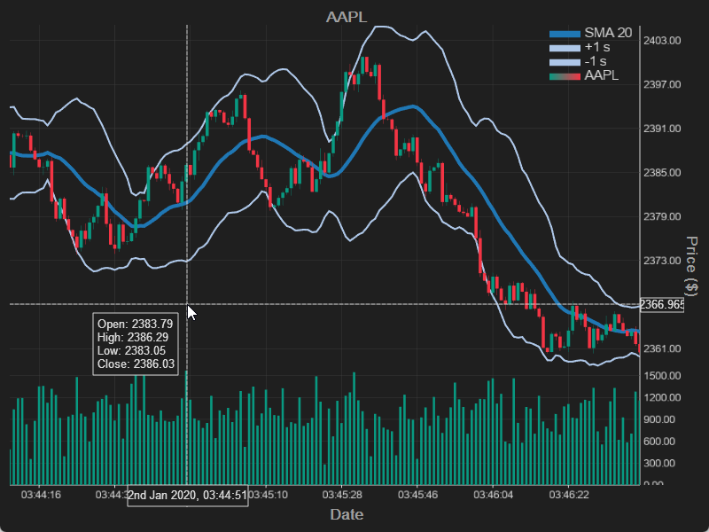Click the 2385.00 price axis label

pos(662,173)
